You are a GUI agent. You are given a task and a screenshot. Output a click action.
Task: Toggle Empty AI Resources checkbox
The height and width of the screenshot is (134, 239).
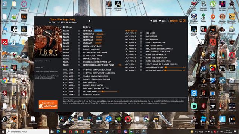coord(79,46)
